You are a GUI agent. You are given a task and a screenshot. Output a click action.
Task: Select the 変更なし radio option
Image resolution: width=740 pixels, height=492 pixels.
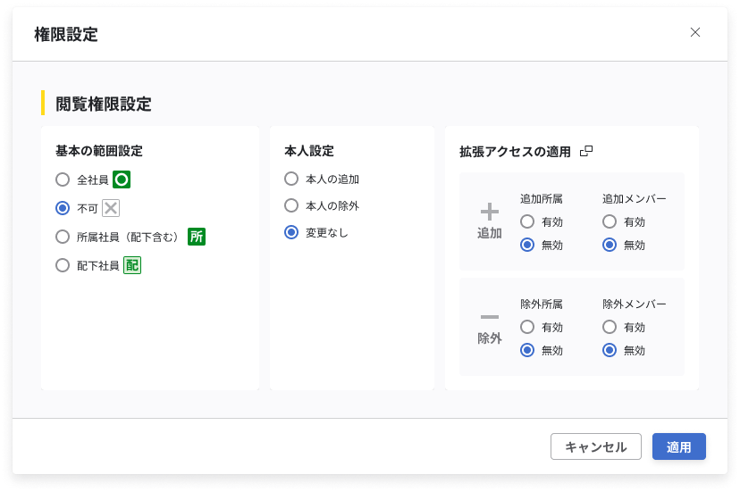pos(291,232)
